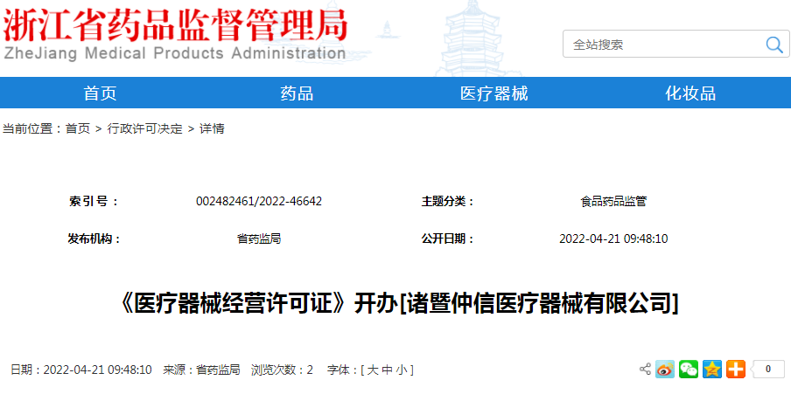Click the 主题分类 label
The width and height of the screenshot is (791, 394).
coord(449,202)
